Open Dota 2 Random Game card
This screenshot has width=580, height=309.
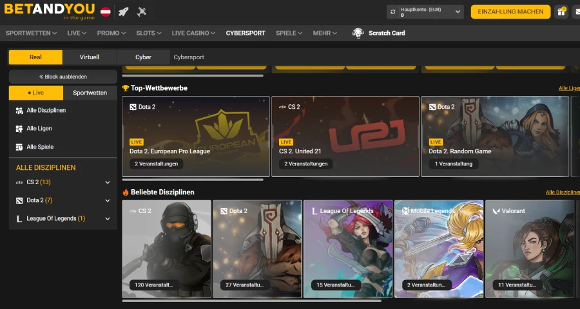click(495, 136)
